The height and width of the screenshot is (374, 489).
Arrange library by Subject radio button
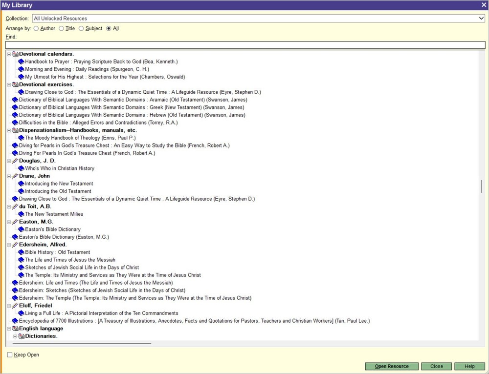pyautogui.click(x=81, y=28)
